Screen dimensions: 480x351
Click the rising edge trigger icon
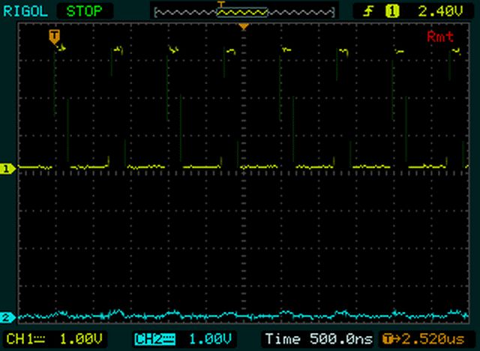coord(368,12)
